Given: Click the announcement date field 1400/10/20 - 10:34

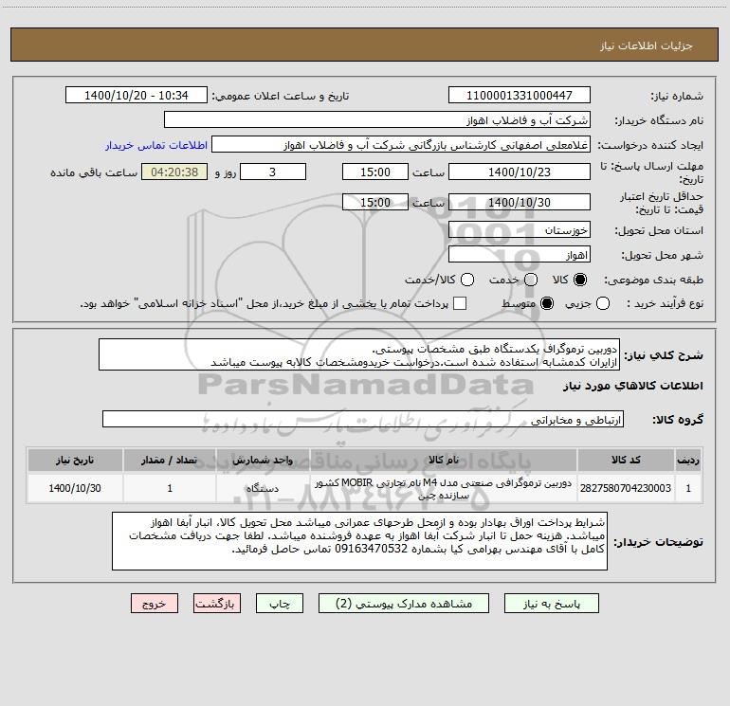Looking at the screenshot, I should coord(137,96).
